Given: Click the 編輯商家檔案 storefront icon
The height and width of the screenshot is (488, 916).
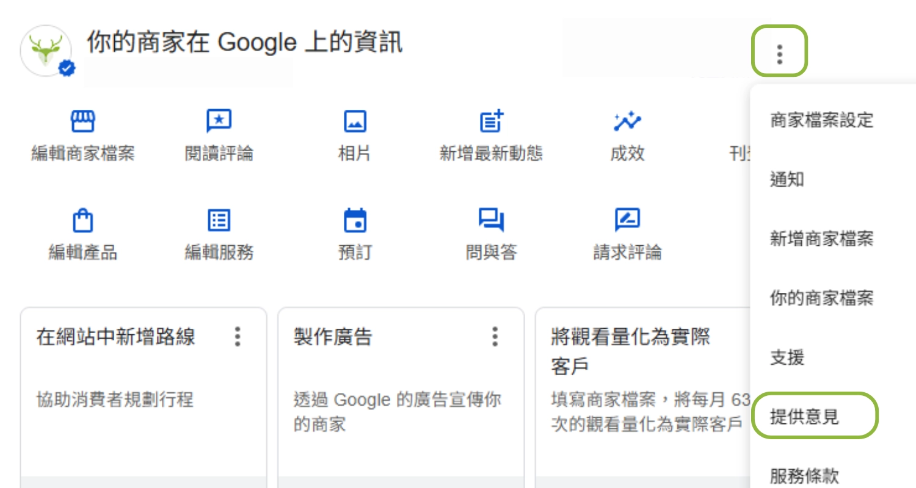Looking at the screenshot, I should (x=82, y=122).
